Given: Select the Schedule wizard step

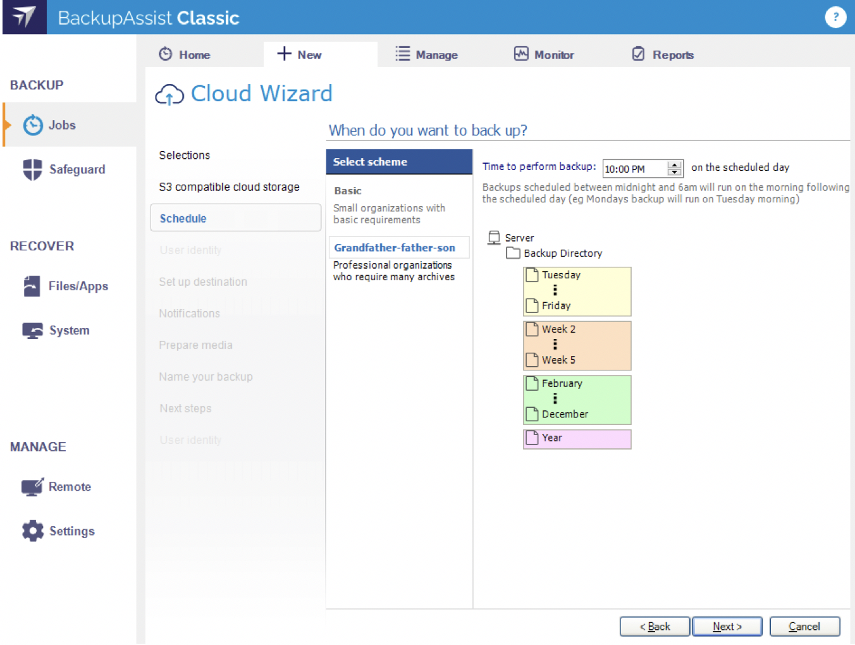Looking at the screenshot, I should click(x=235, y=218).
